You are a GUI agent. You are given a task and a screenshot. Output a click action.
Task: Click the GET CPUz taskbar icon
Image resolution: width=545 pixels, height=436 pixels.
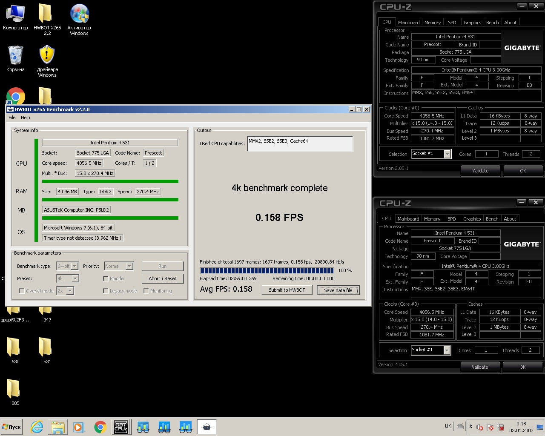(121, 427)
